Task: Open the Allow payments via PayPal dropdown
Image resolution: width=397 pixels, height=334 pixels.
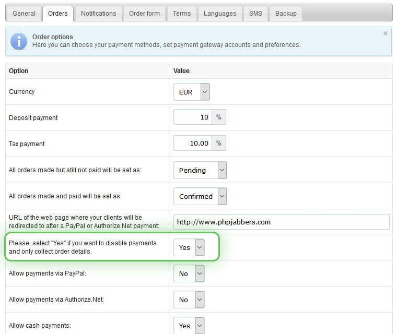Action: (189, 273)
